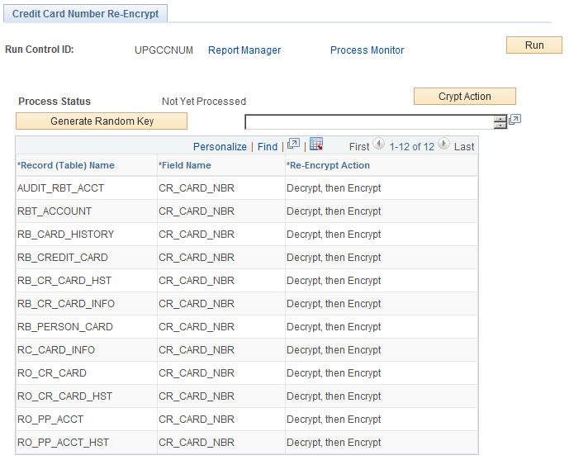Image resolution: width=569 pixels, height=460 pixels.
Task: Go to Last rows link
Action: coord(464,146)
